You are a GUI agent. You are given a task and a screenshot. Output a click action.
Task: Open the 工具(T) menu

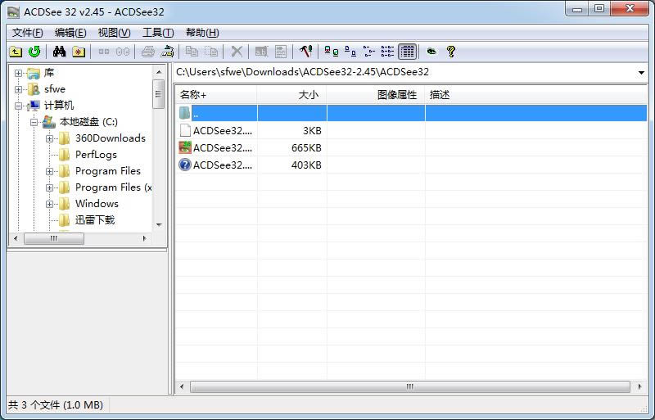[x=158, y=33]
